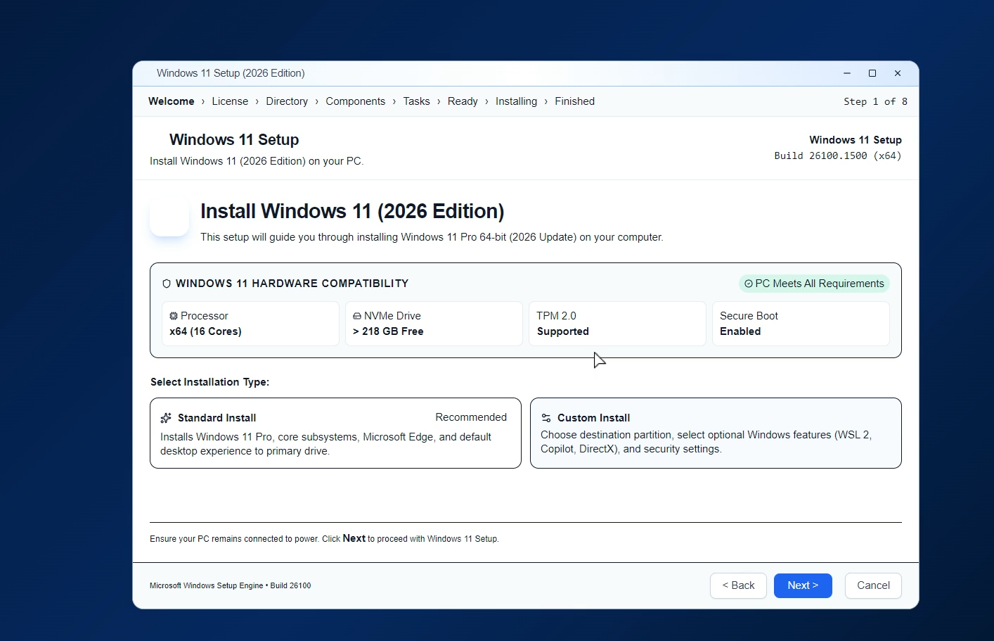
Task: Go to the Ready step
Action: tap(463, 101)
